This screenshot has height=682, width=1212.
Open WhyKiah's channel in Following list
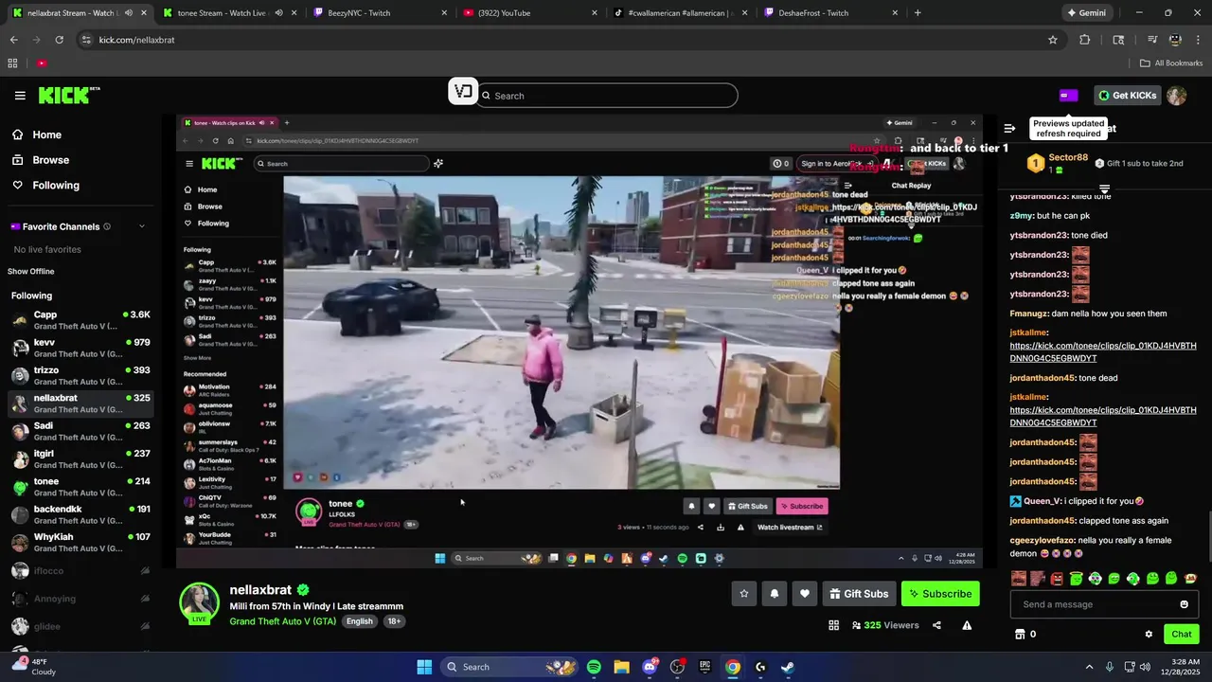80,543
